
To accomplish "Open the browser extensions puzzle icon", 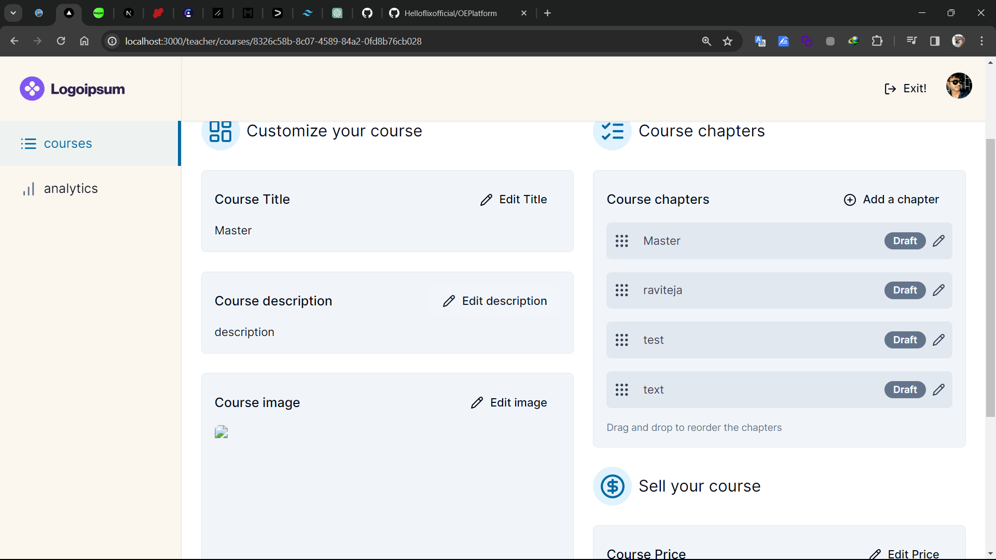I will (877, 41).
